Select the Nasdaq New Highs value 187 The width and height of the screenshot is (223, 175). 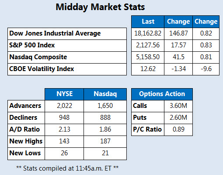[x=105, y=142]
